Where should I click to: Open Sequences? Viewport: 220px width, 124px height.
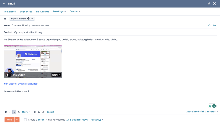[26, 12]
